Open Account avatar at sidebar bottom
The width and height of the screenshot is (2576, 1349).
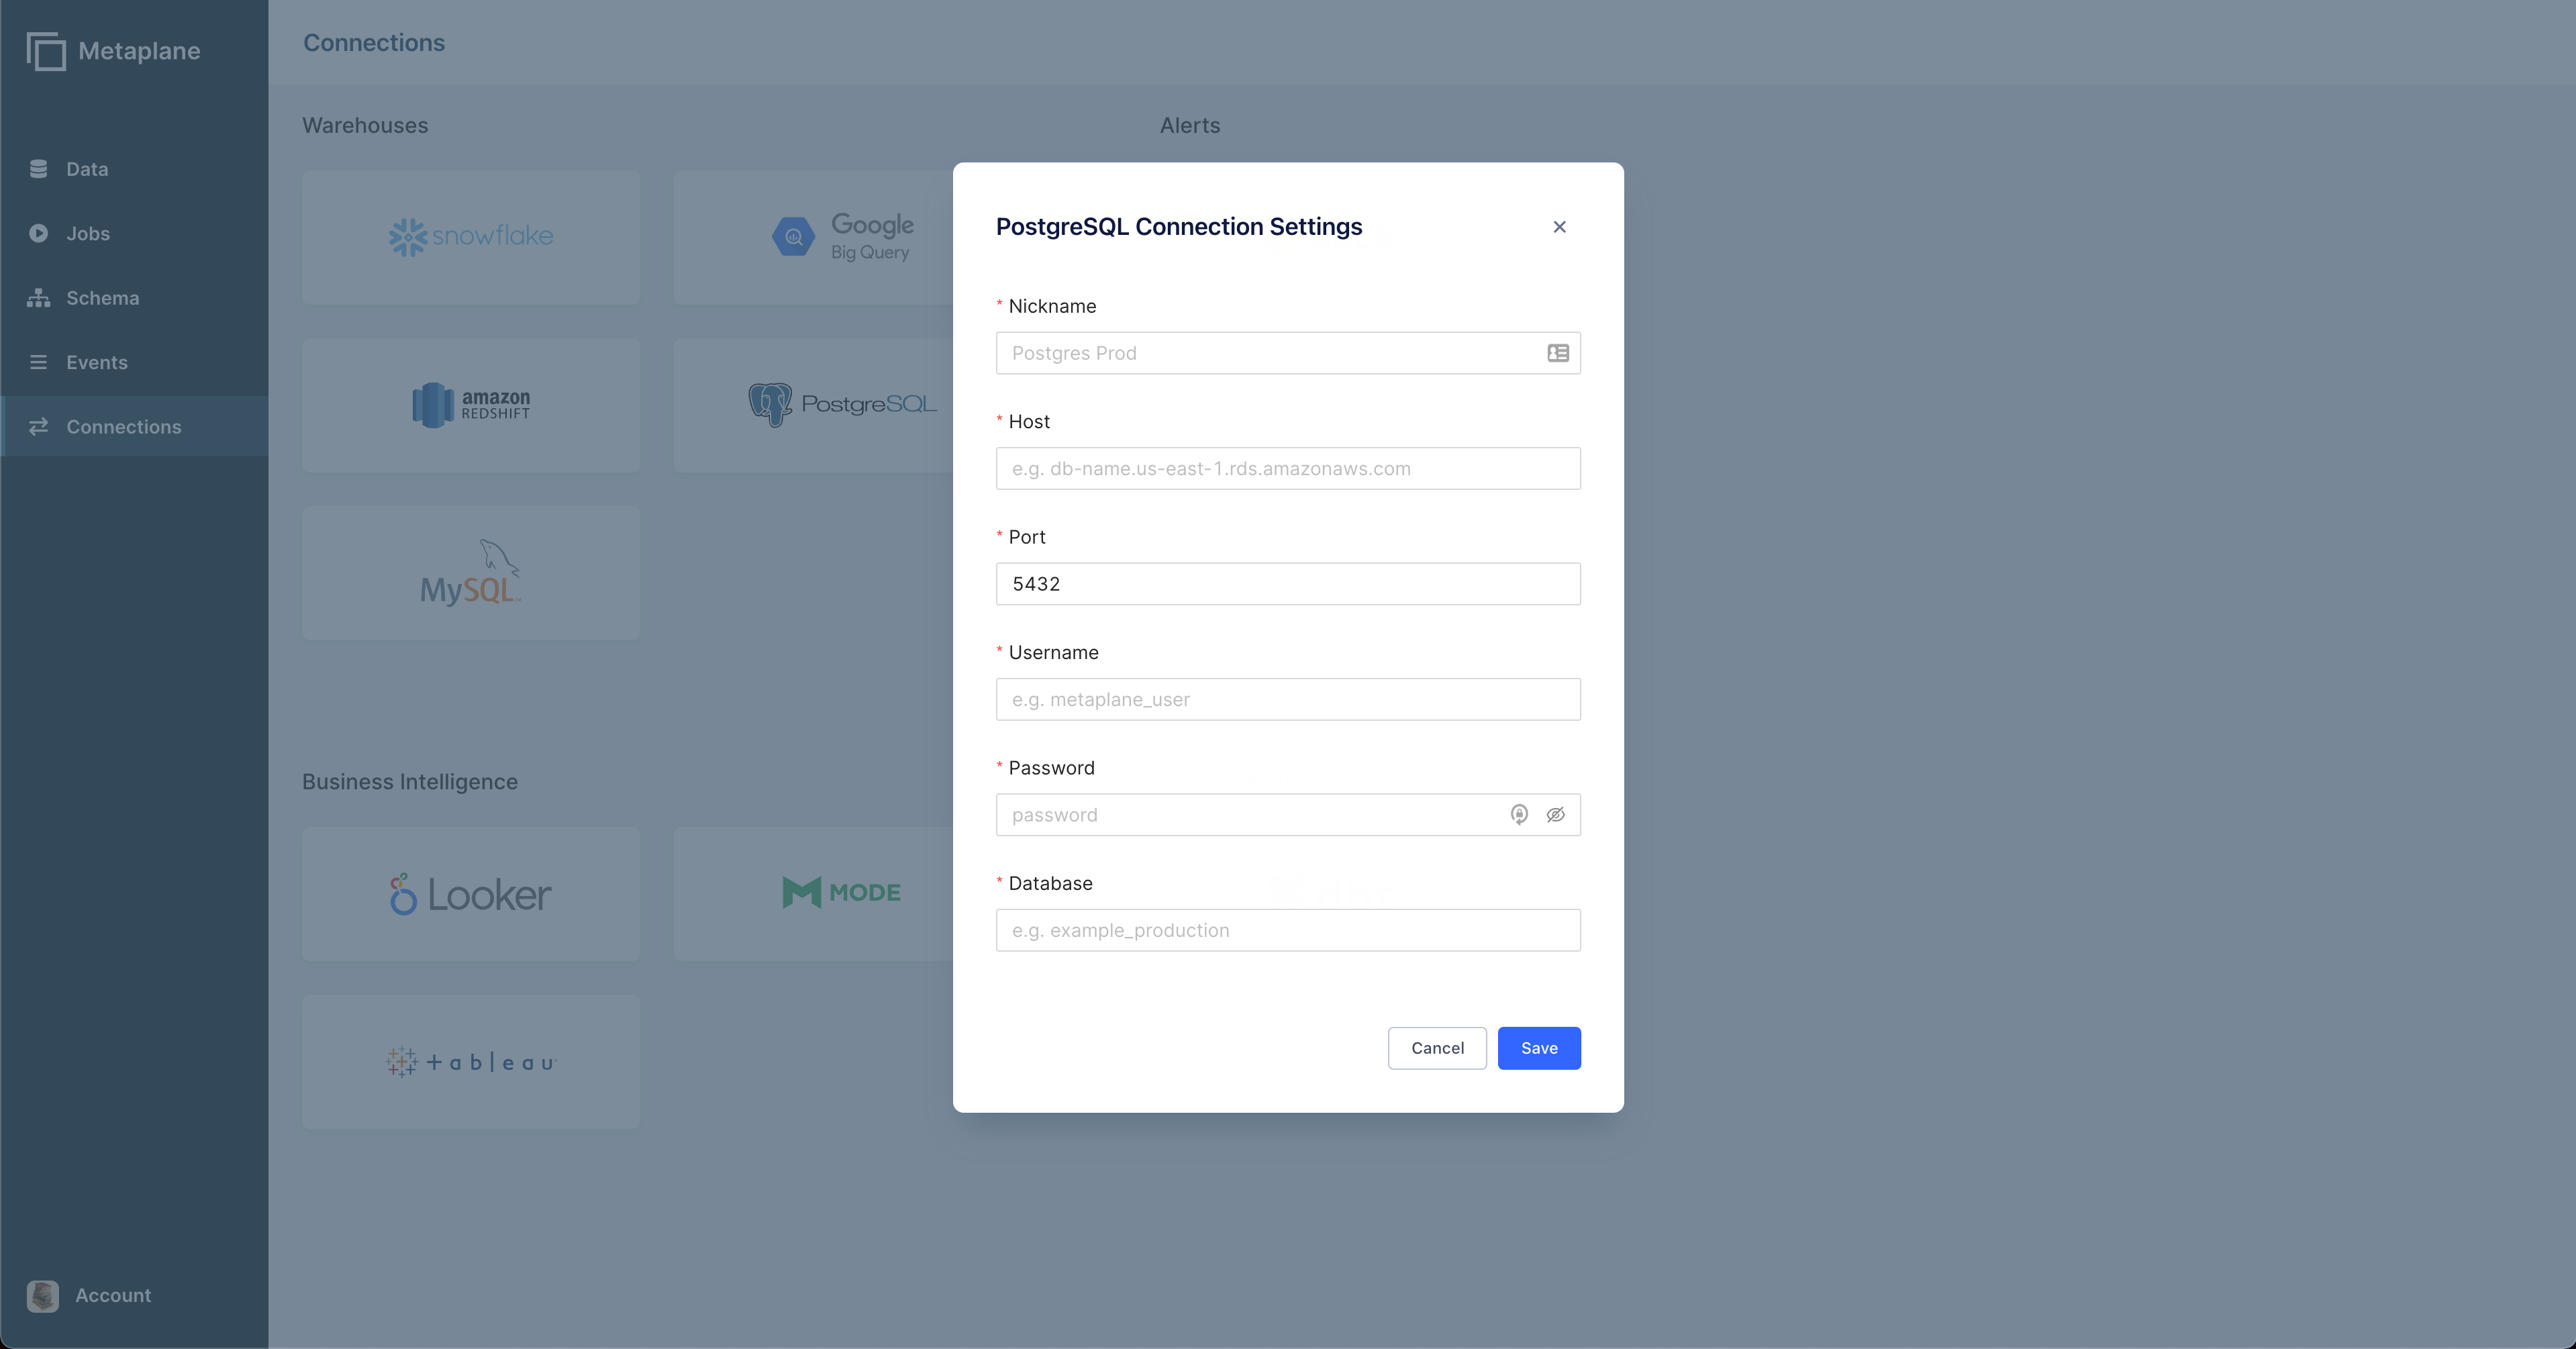coord(43,1296)
